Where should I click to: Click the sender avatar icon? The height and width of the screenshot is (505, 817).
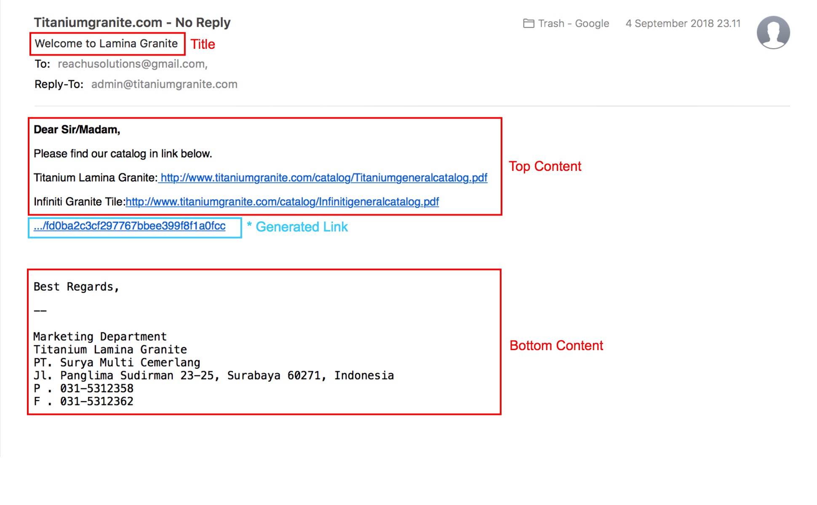pos(773,32)
